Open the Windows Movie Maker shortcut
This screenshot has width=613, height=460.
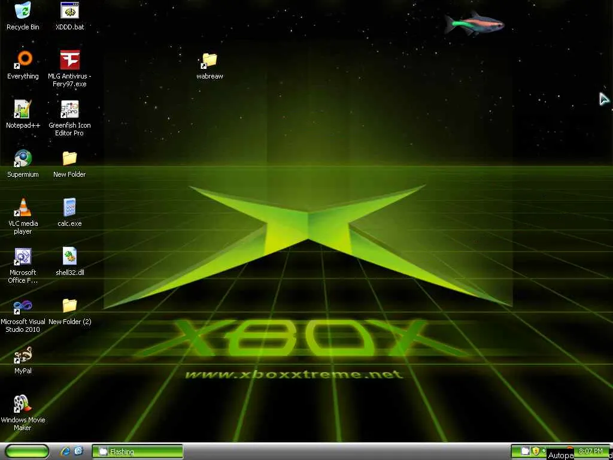coord(23,404)
